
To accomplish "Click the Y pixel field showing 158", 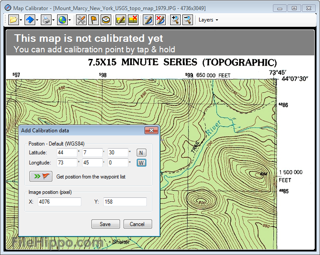I will click(x=125, y=202).
